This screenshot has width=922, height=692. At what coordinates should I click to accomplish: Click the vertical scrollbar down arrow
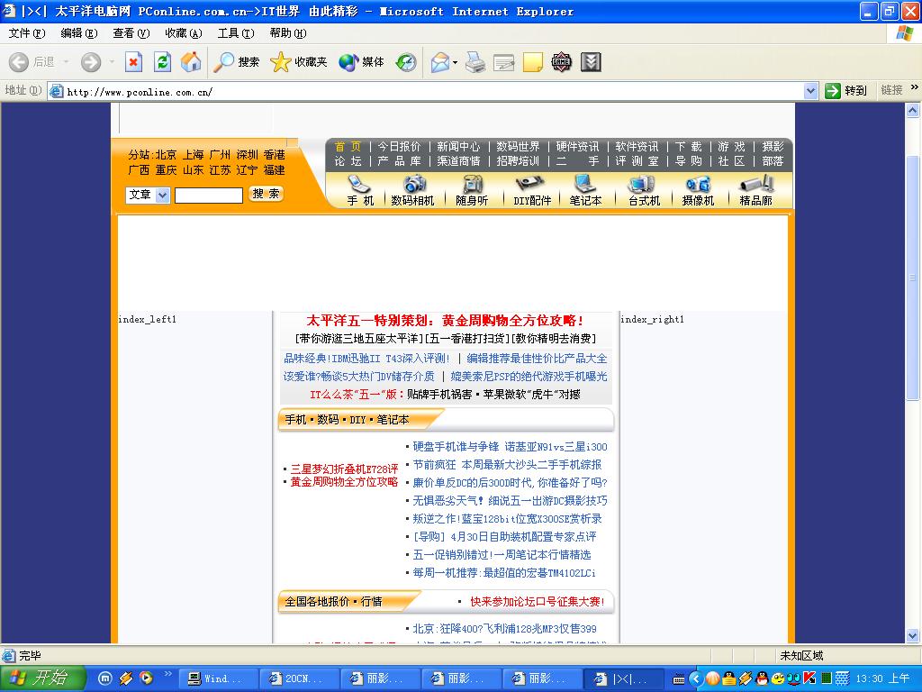[913, 635]
